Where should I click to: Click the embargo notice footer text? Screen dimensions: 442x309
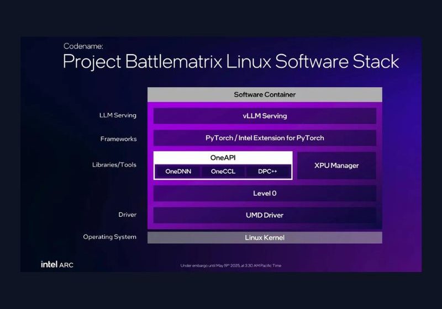[x=231, y=265]
